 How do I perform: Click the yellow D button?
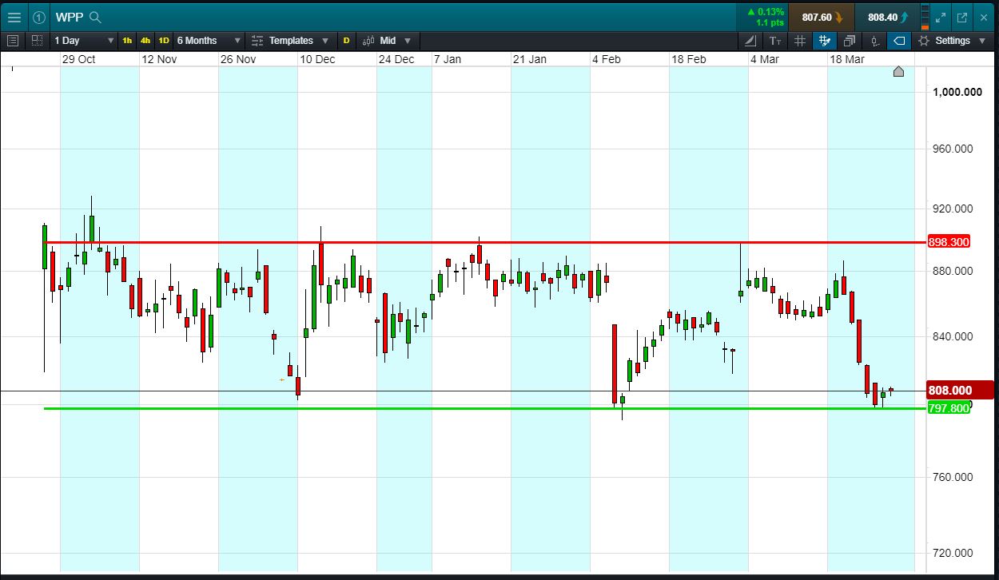(x=346, y=40)
